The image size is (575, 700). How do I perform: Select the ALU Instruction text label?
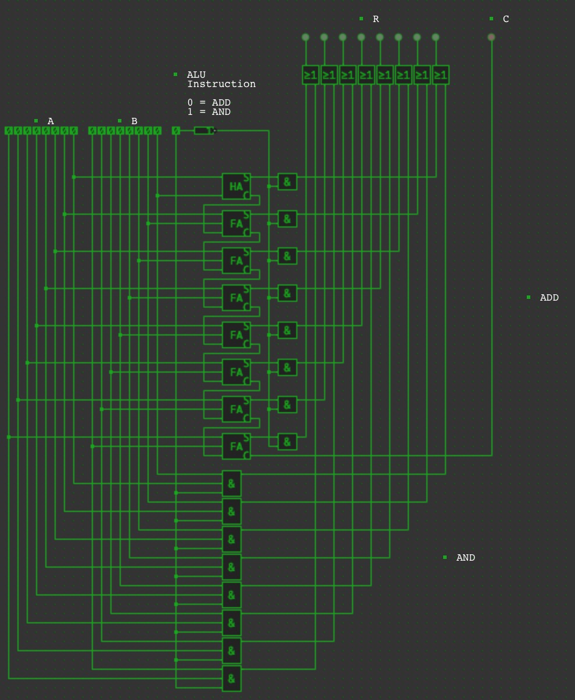pyautogui.click(x=221, y=80)
